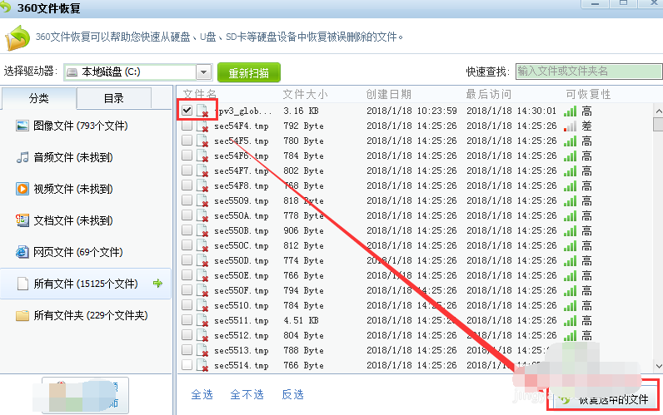The image size is (663, 415).
Task: Click the Audio files music note icon
Action: click(22, 157)
